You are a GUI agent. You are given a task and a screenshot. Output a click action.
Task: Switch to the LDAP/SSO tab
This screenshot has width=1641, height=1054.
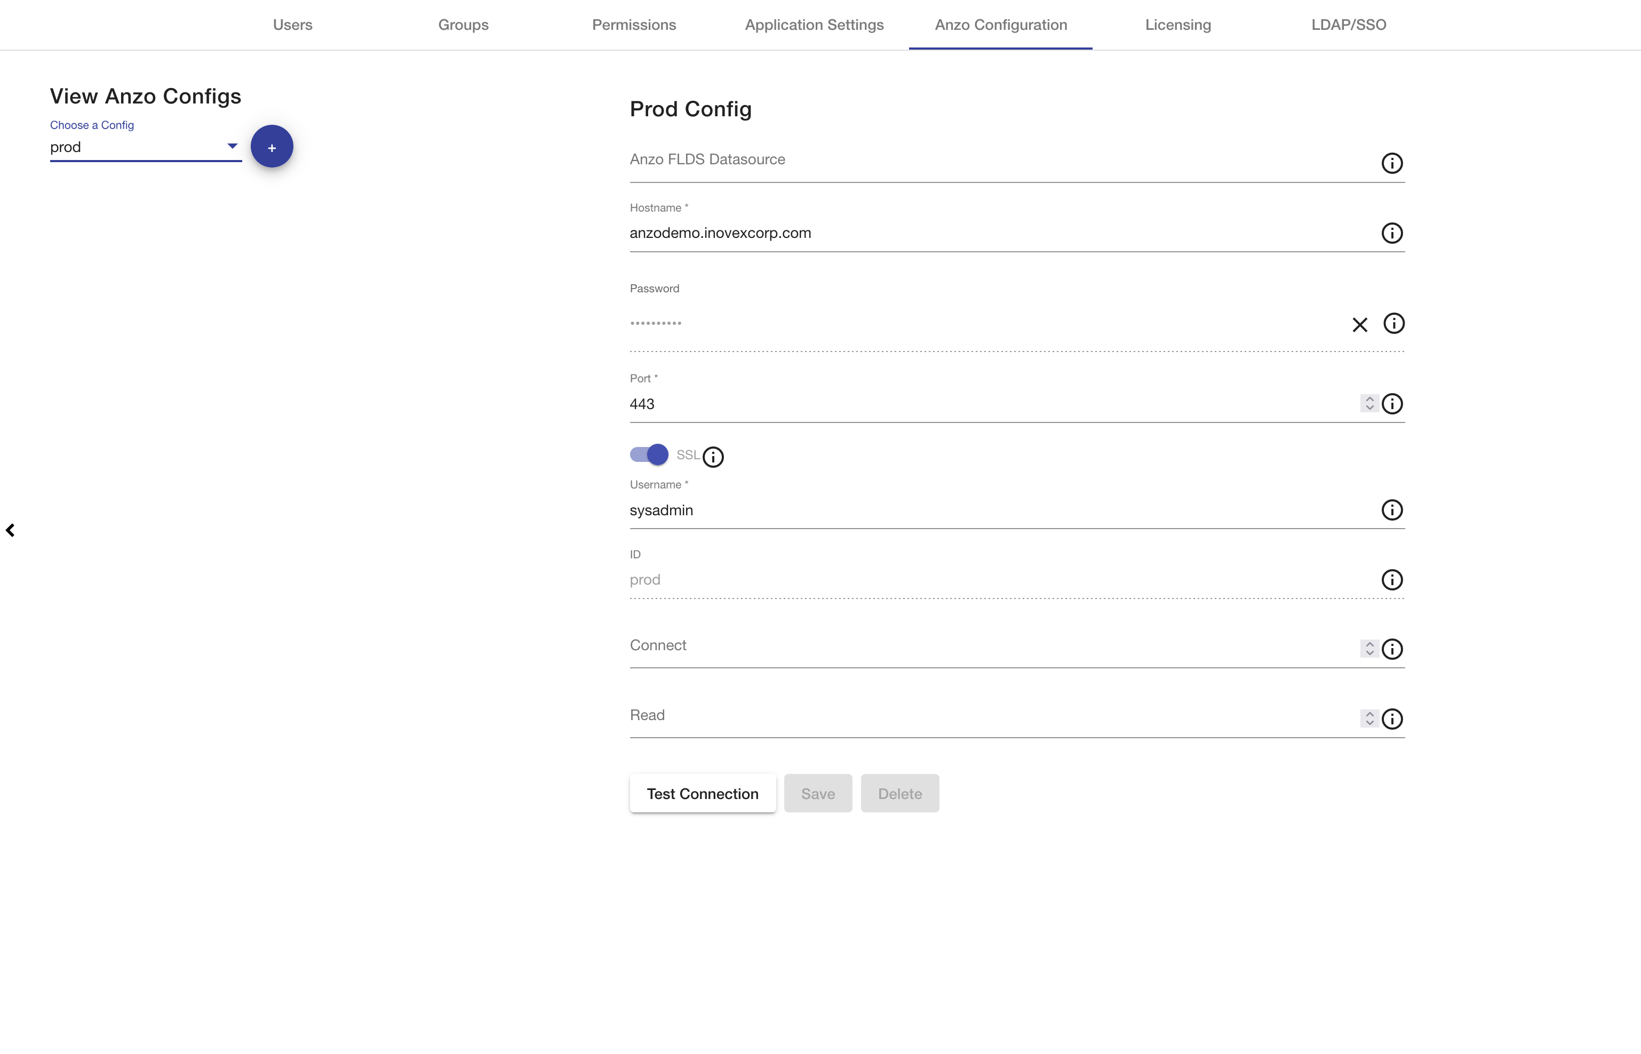pyautogui.click(x=1349, y=25)
